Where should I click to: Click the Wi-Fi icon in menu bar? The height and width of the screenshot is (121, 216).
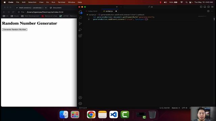(182, 2)
